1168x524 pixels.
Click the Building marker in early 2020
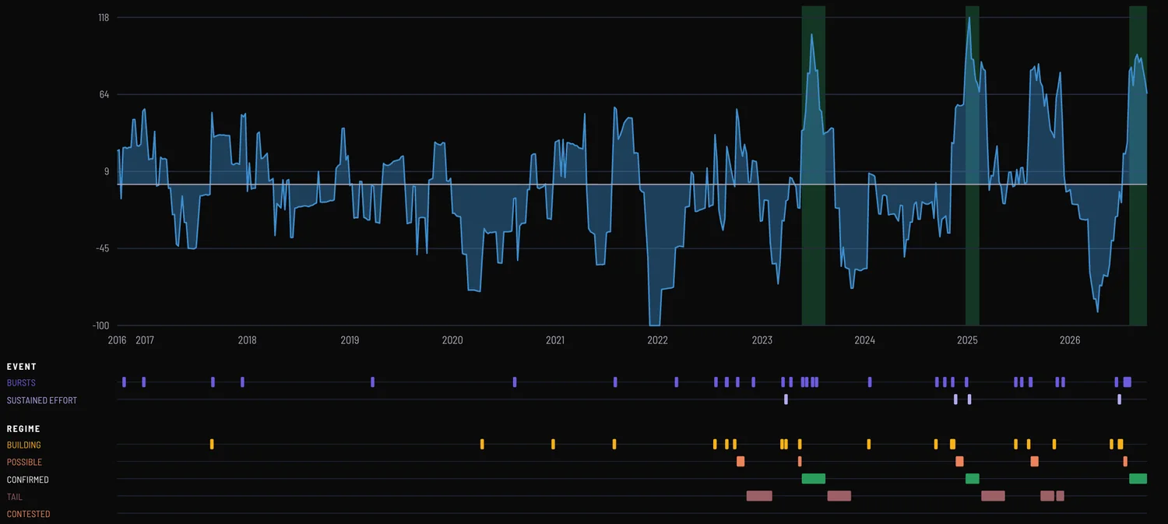tap(482, 445)
